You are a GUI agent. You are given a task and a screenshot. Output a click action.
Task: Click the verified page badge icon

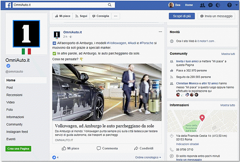[x=8, y=66]
